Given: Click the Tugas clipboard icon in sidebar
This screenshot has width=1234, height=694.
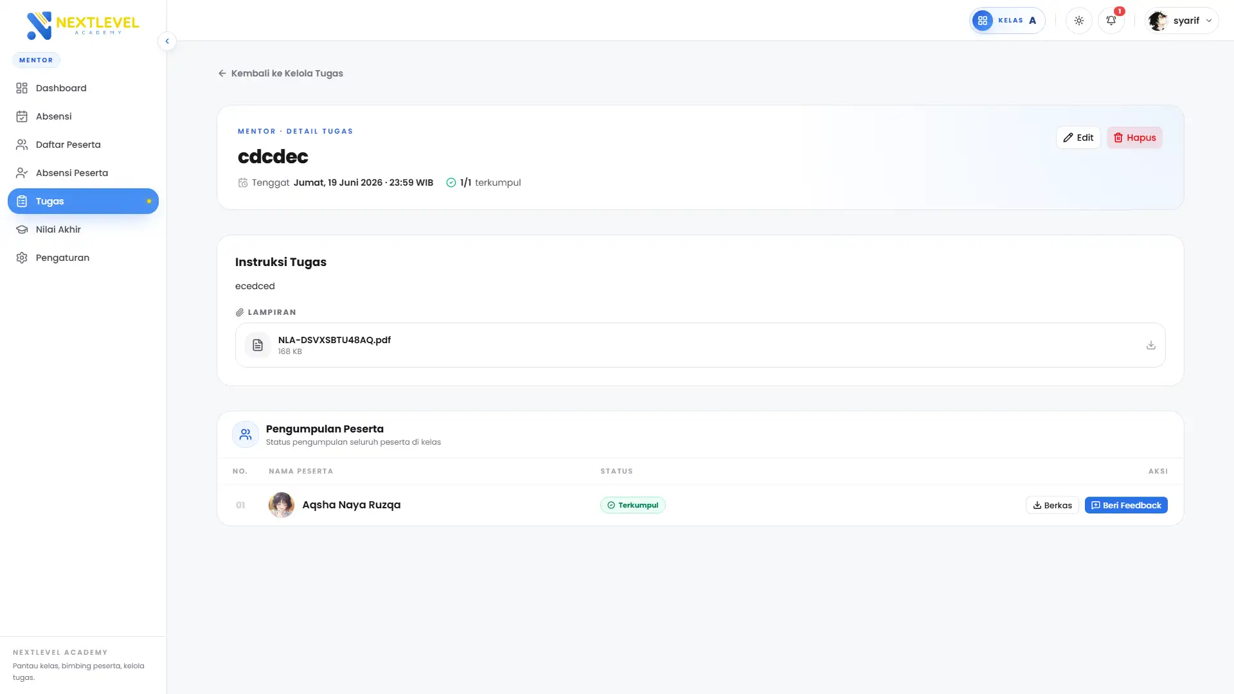Looking at the screenshot, I should point(22,201).
